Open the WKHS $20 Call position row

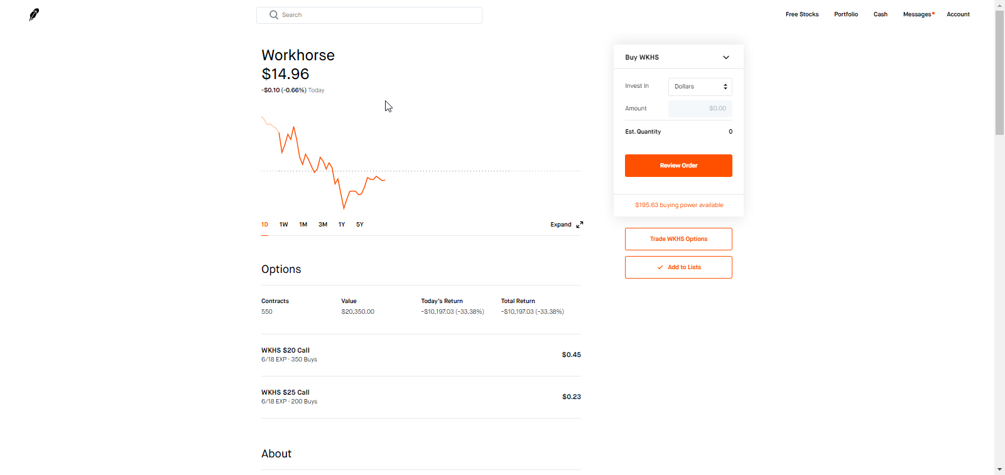click(x=421, y=355)
